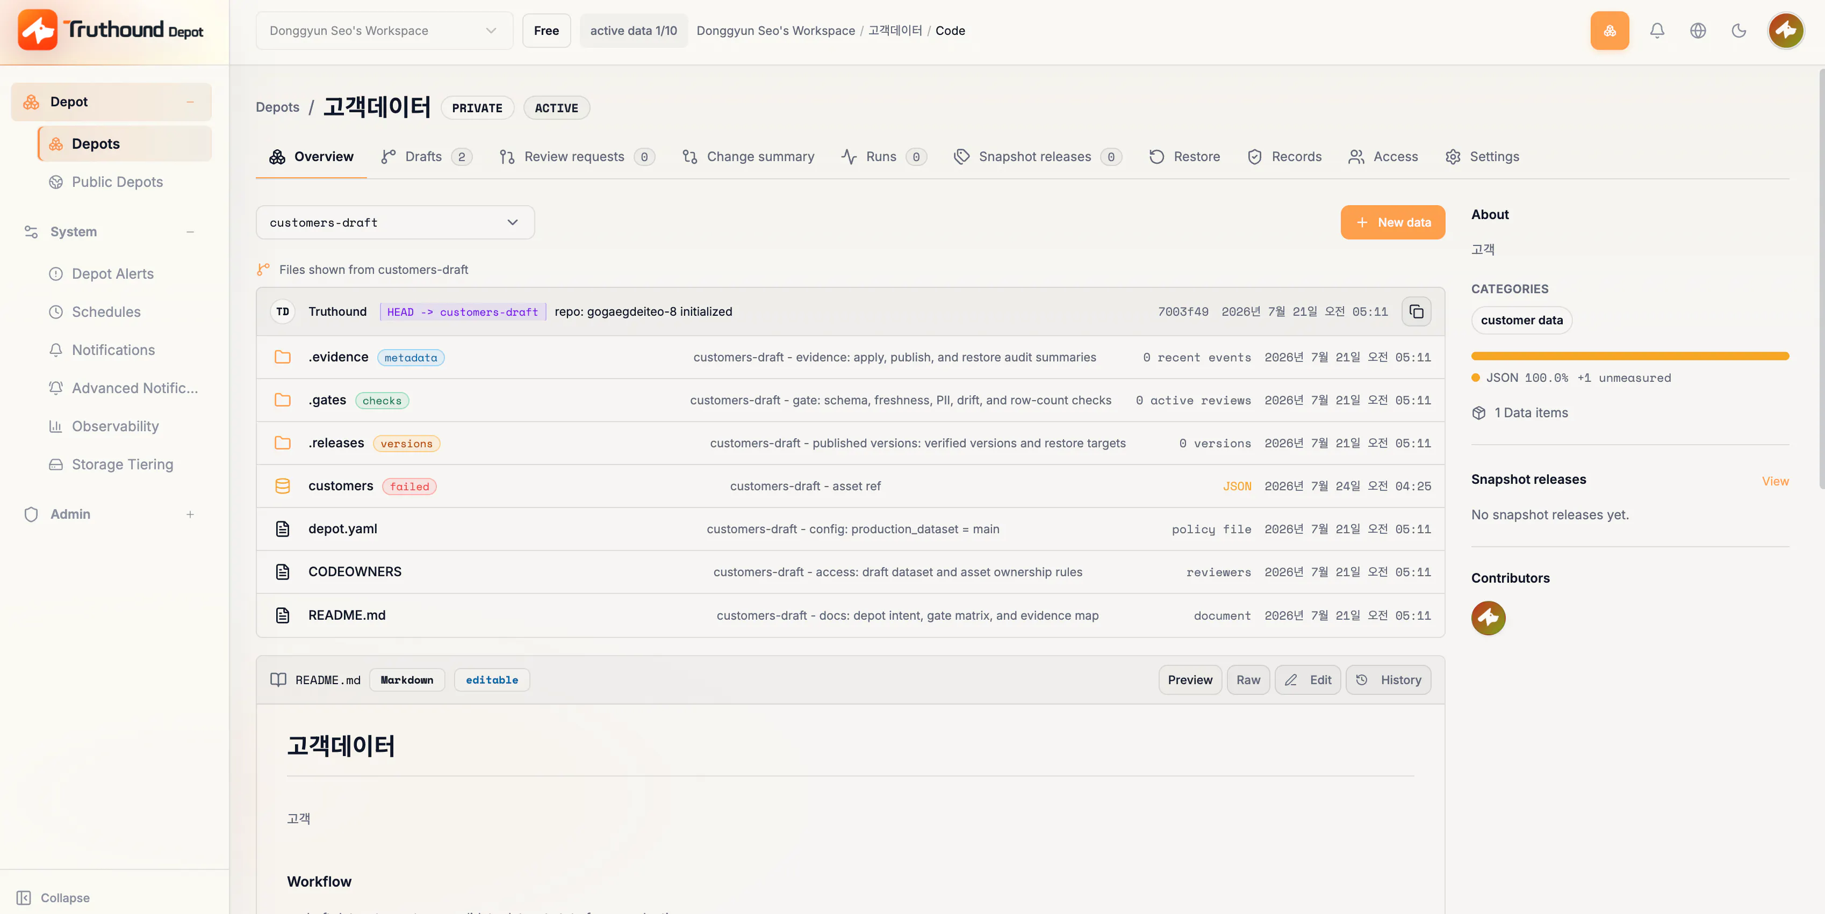The height and width of the screenshot is (914, 1825).
Task: Open the notifications bell in header
Action: (x=1656, y=31)
